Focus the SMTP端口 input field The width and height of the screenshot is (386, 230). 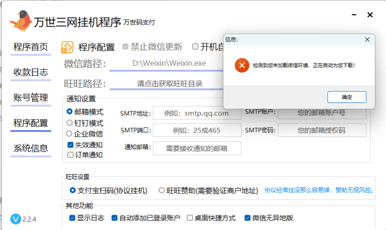197,130
